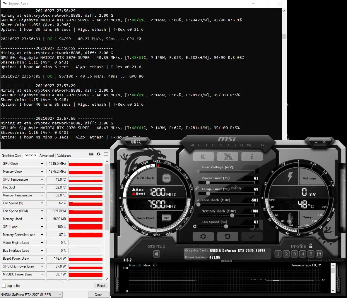This screenshot has width=347, height=298.
Task: Open the OC Scanner in Afterburner
Action: pyautogui.click(x=136, y=142)
